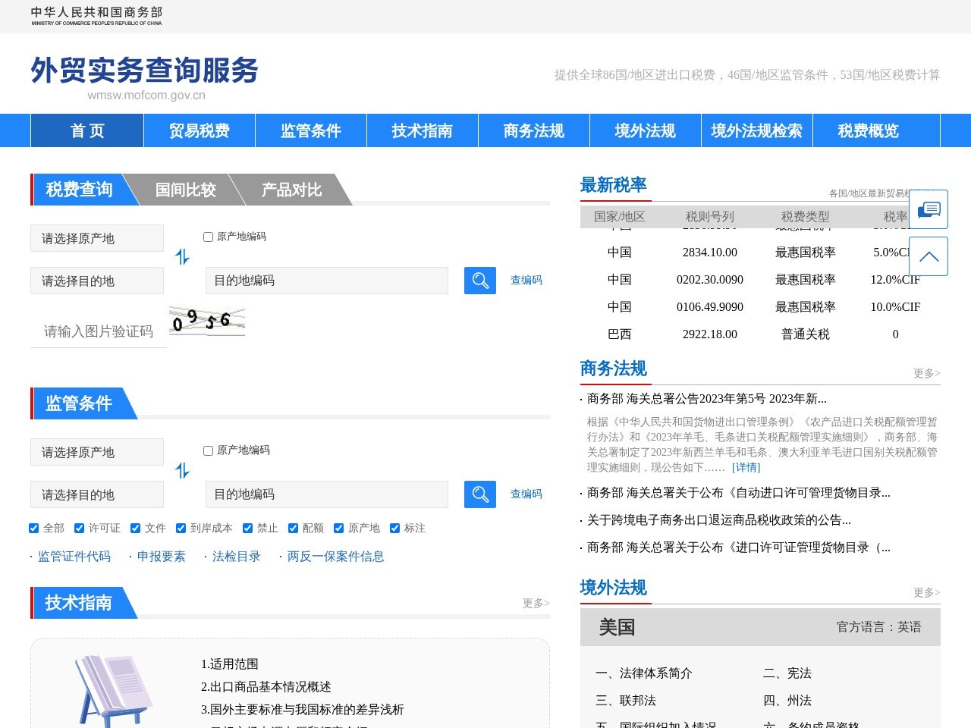Open 自动进口许可管理货物目录 announcement
This screenshot has width=971, height=728.
739,493
